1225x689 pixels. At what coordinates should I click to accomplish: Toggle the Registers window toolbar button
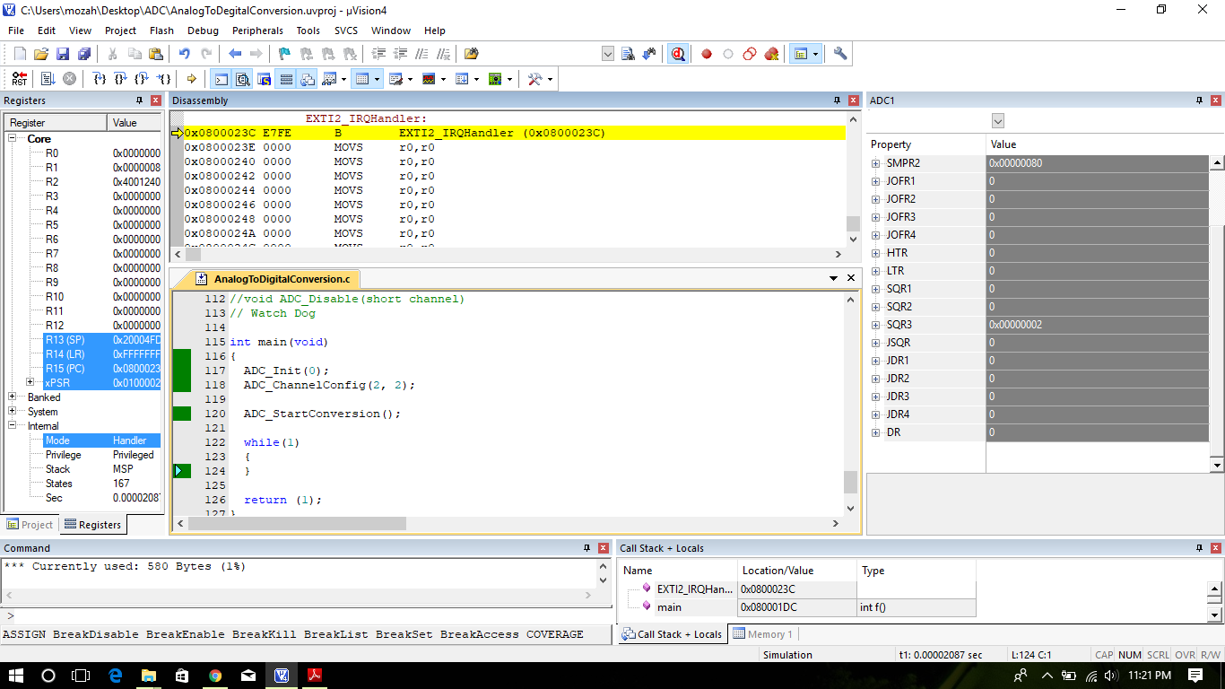click(x=286, y=79)
